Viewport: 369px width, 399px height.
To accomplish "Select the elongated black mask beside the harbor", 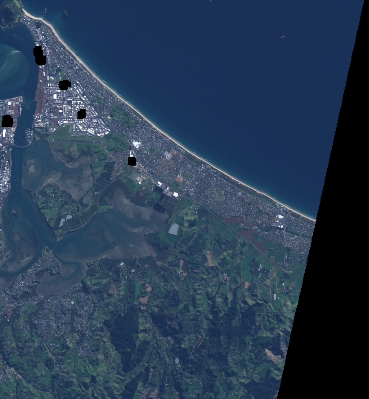I will click(39, 55).
